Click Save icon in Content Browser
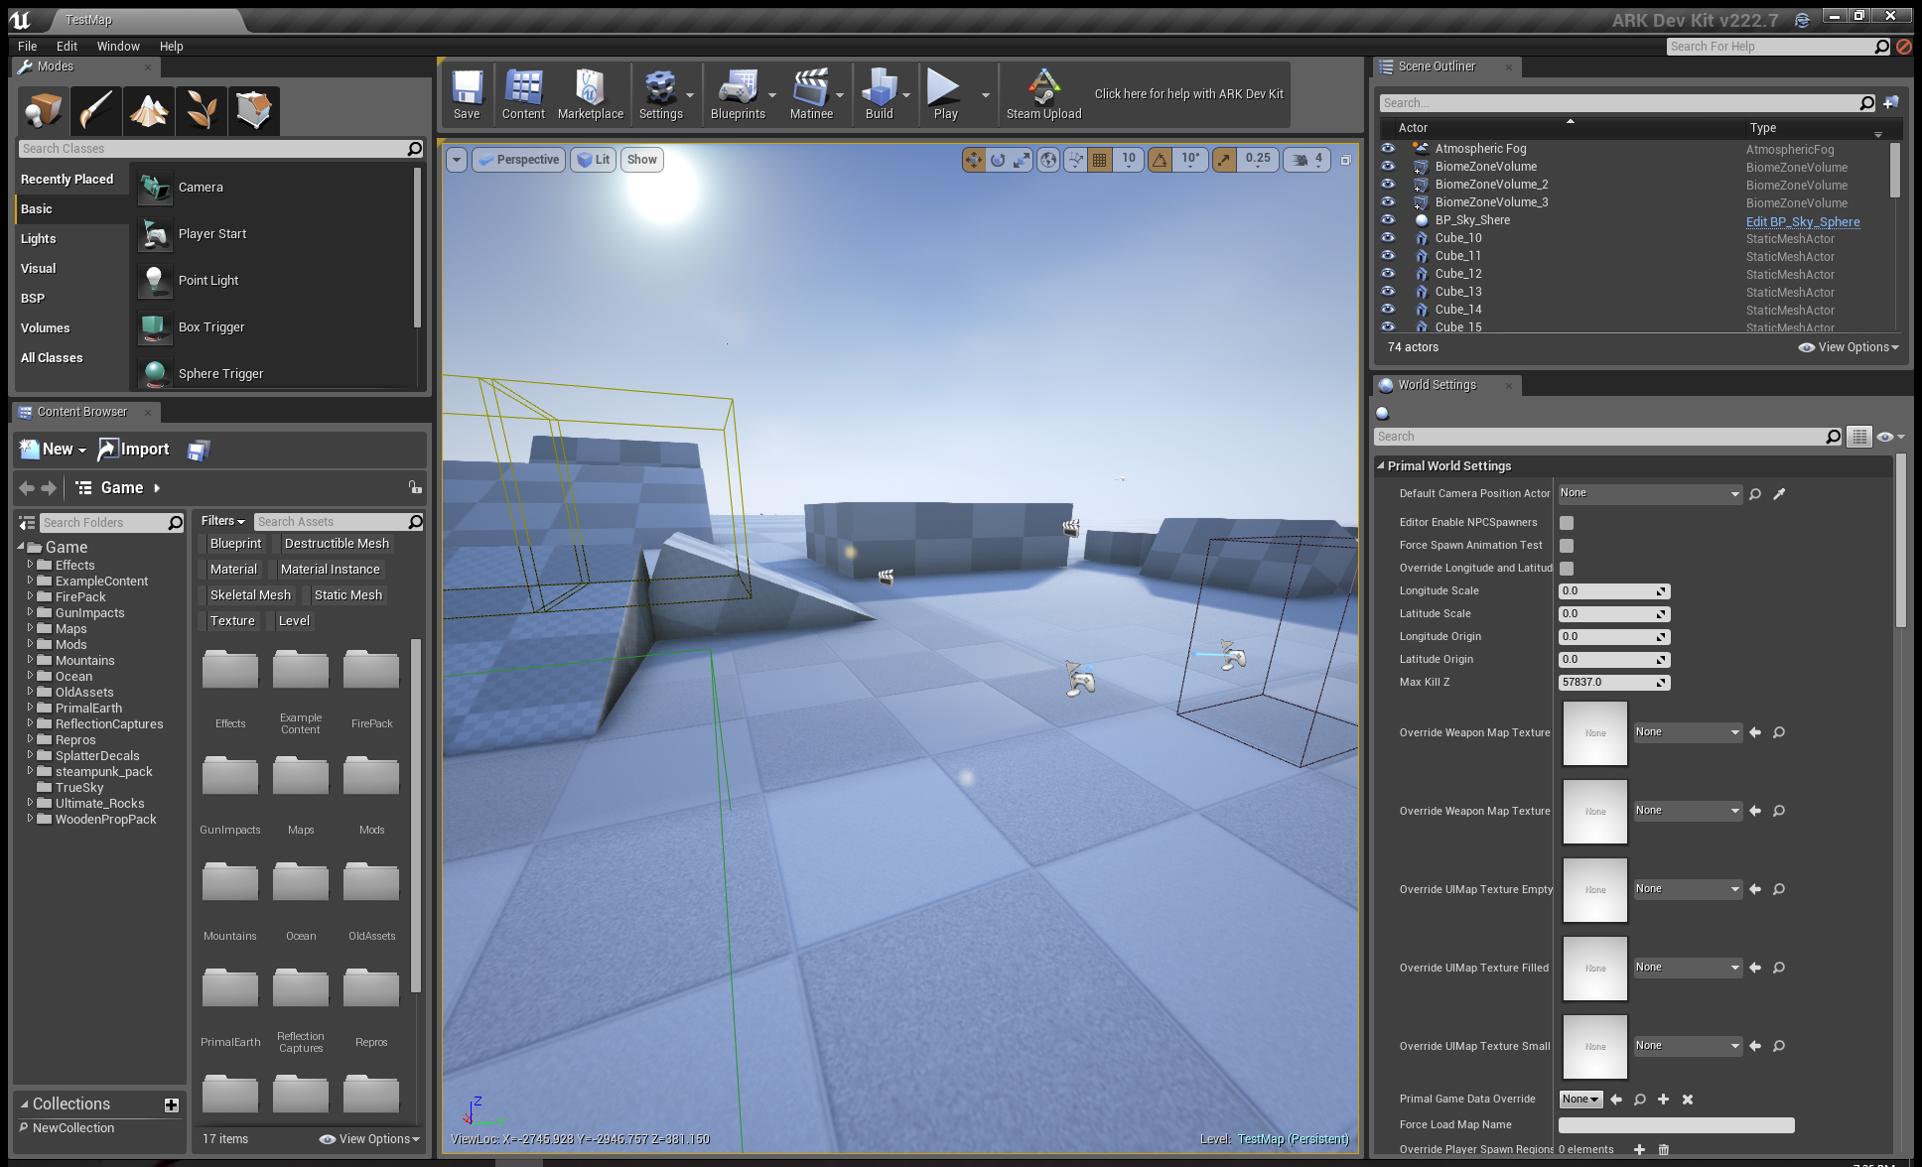 click(199, 450)
